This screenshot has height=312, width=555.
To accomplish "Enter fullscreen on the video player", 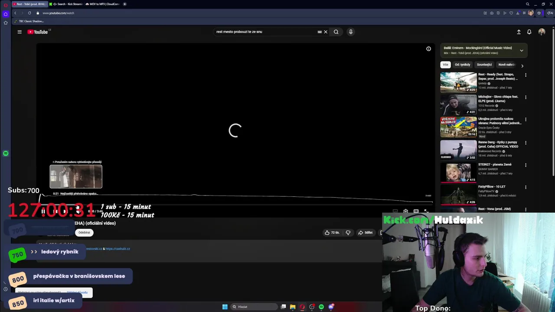I will point(426,211).
